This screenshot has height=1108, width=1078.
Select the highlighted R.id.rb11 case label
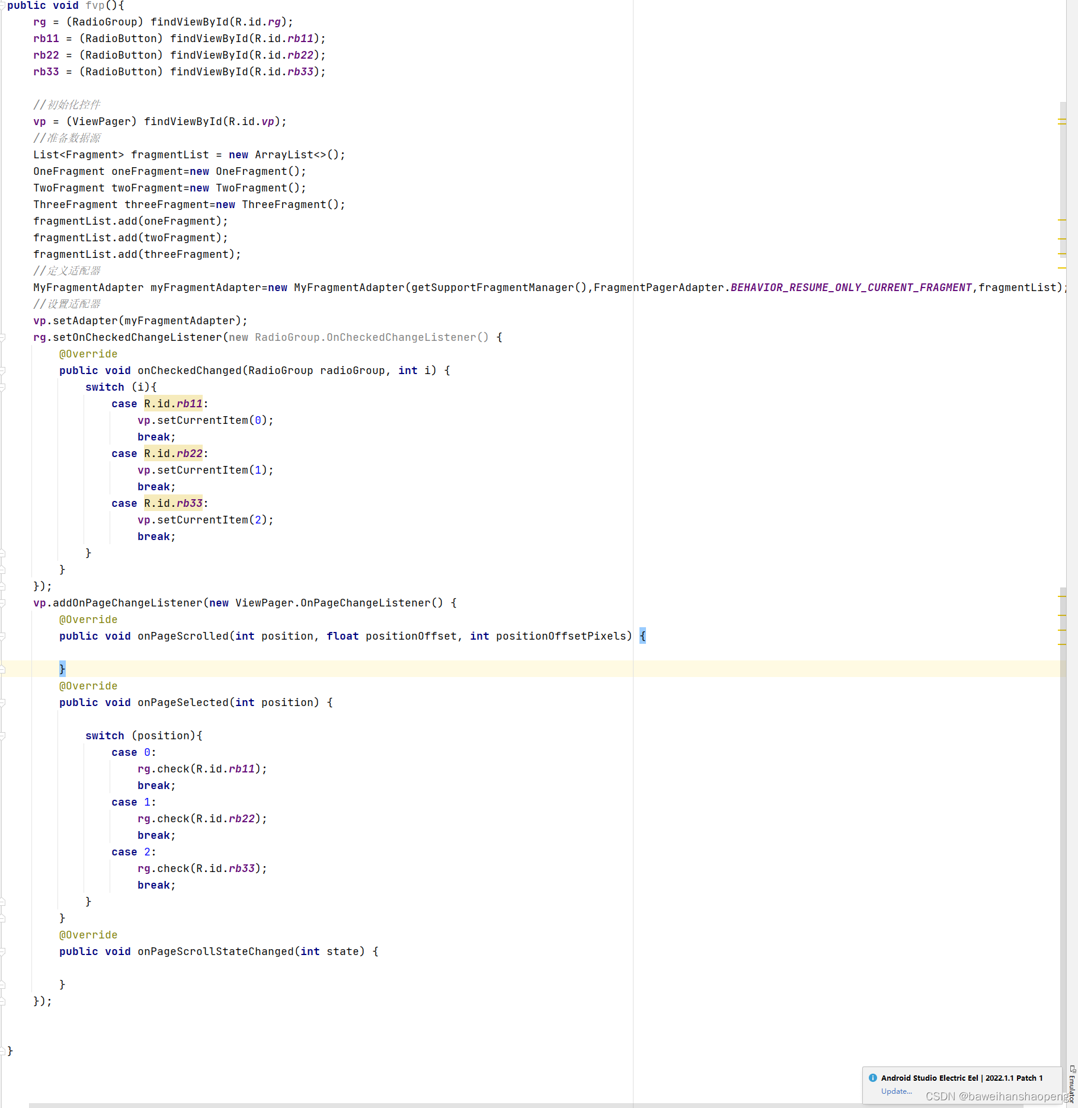pyautogui.click(x=173, y=403)
